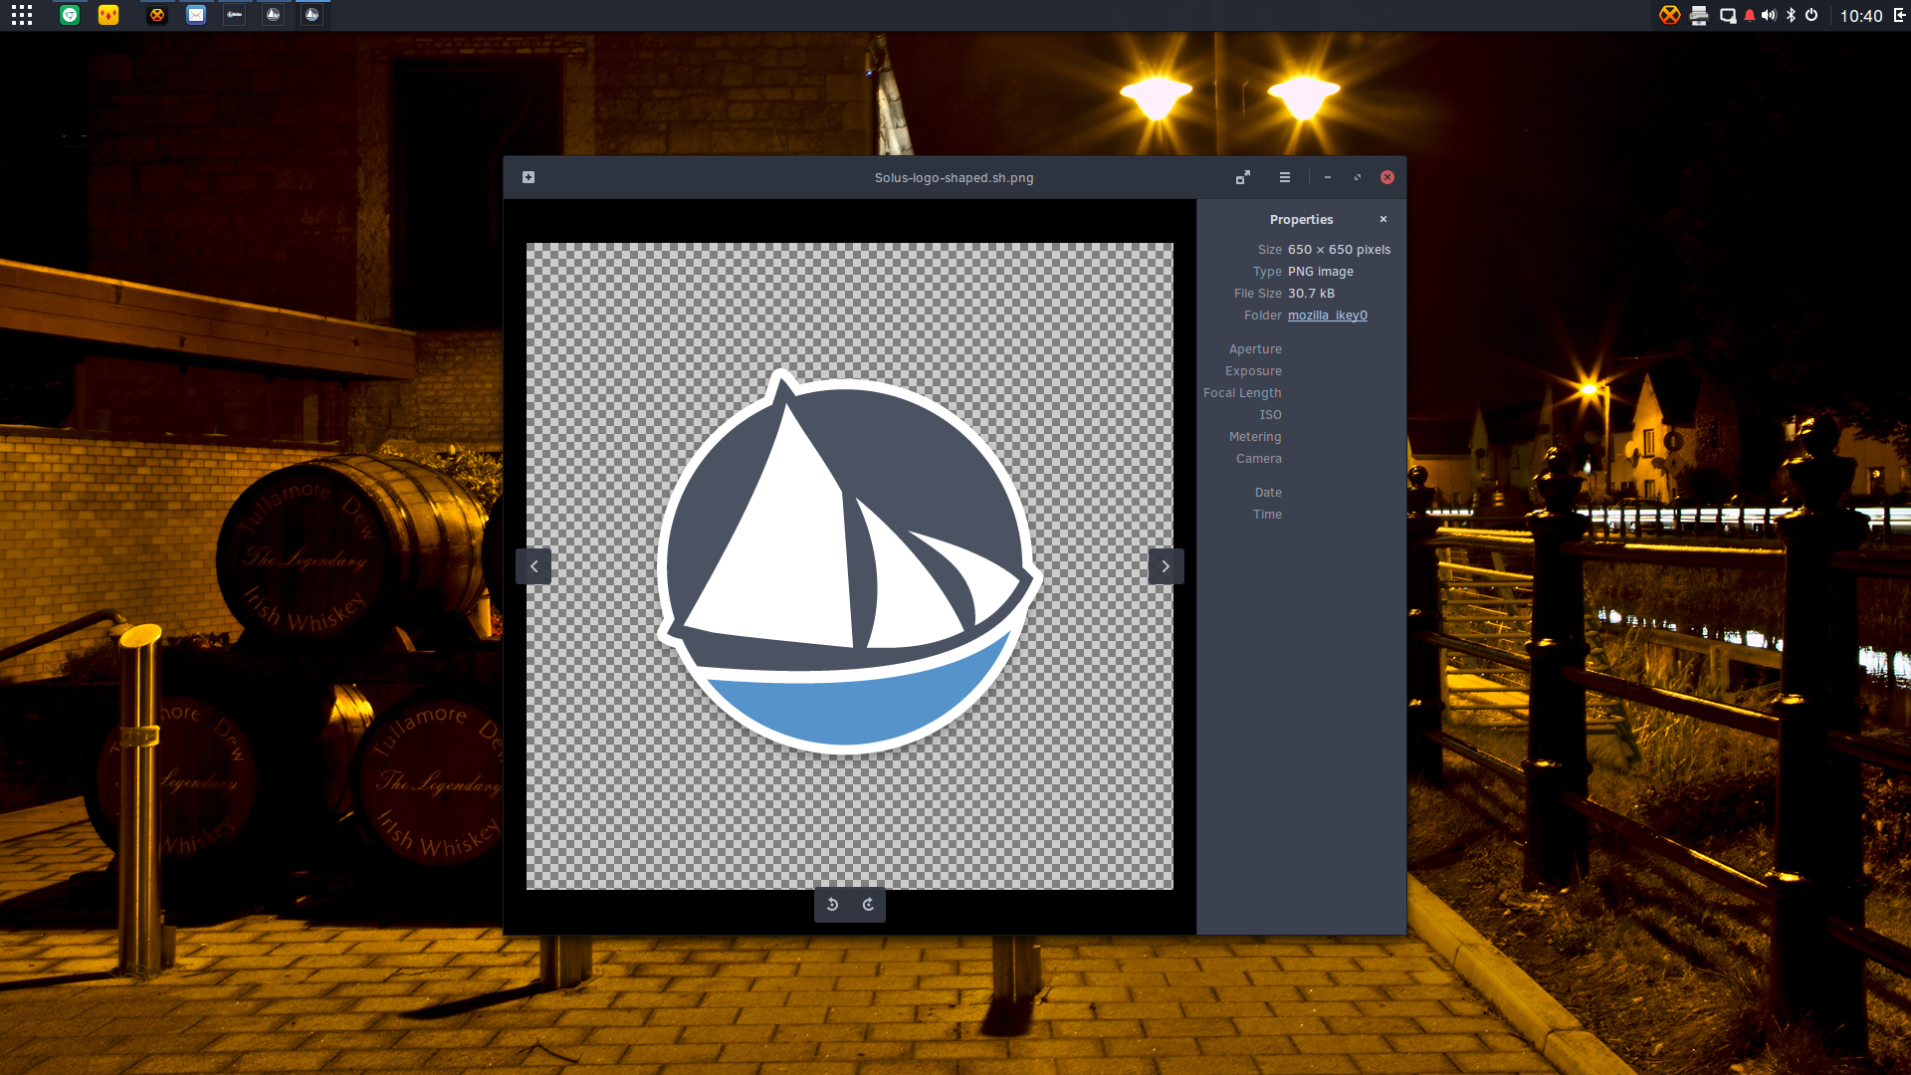Screen dimensions: 1911x1075
Task: Click the Metering label
Action: [1255, 437]
